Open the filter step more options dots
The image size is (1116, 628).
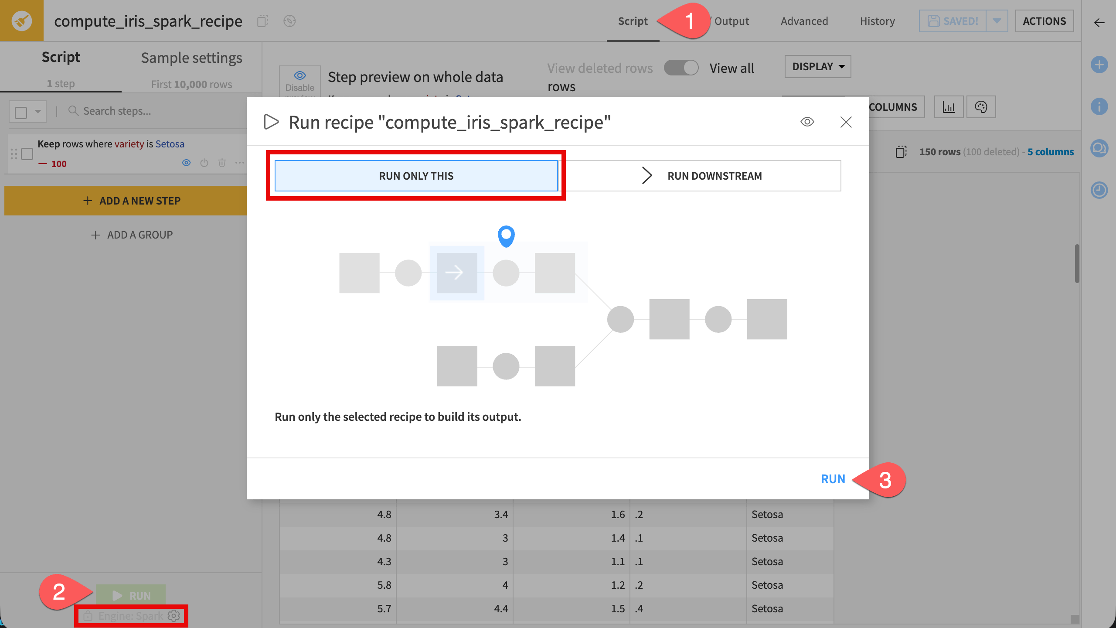(239, 163)
